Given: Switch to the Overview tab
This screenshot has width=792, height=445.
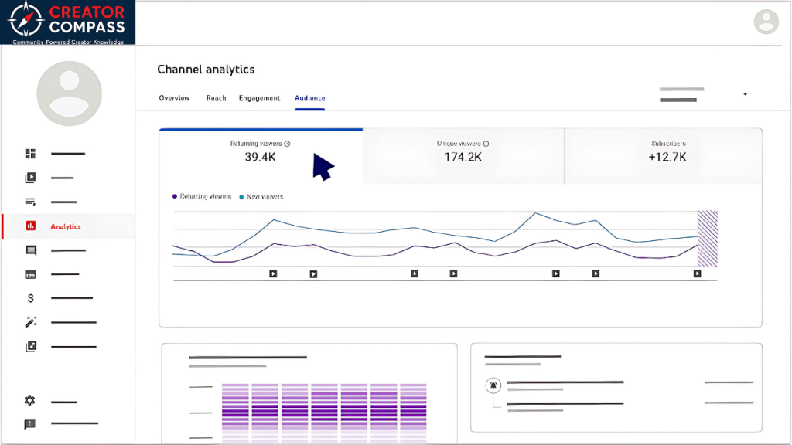Looking at the screenshot, I should point(174,98).
